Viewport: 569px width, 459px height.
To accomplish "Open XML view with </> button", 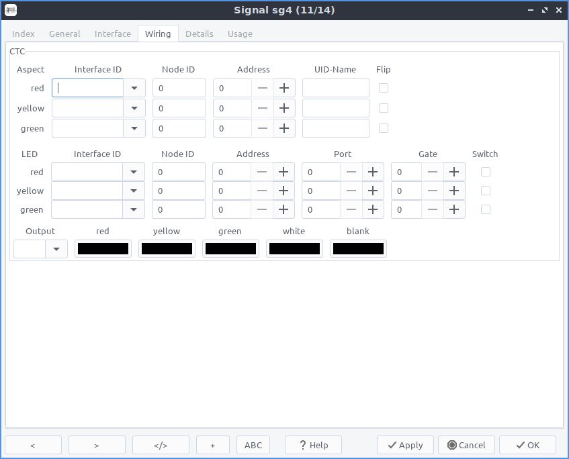I will pyautogui.click(x=161, y=445).
